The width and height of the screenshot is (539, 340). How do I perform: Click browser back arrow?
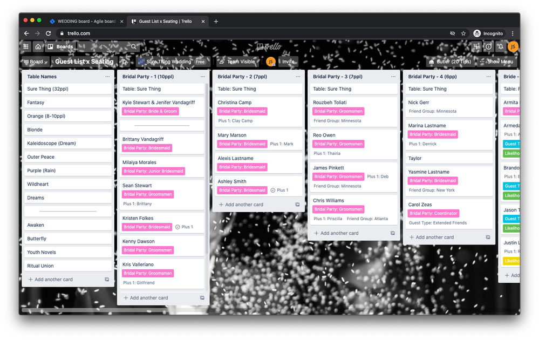tap(26, 33)
